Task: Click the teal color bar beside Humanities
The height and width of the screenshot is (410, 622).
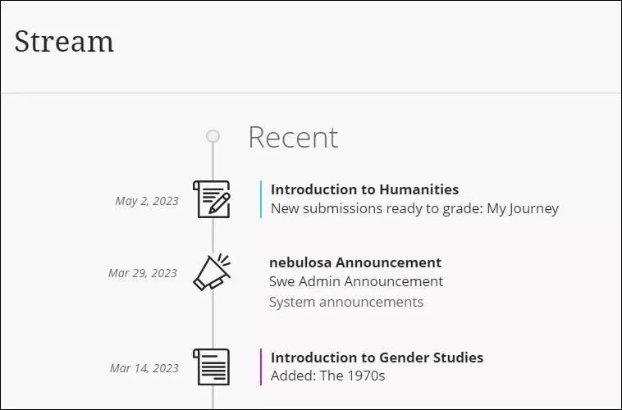Action: coord(261,199)
